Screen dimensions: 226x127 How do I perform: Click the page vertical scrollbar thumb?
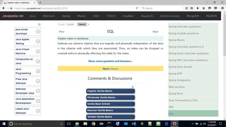tap(225, 35)
